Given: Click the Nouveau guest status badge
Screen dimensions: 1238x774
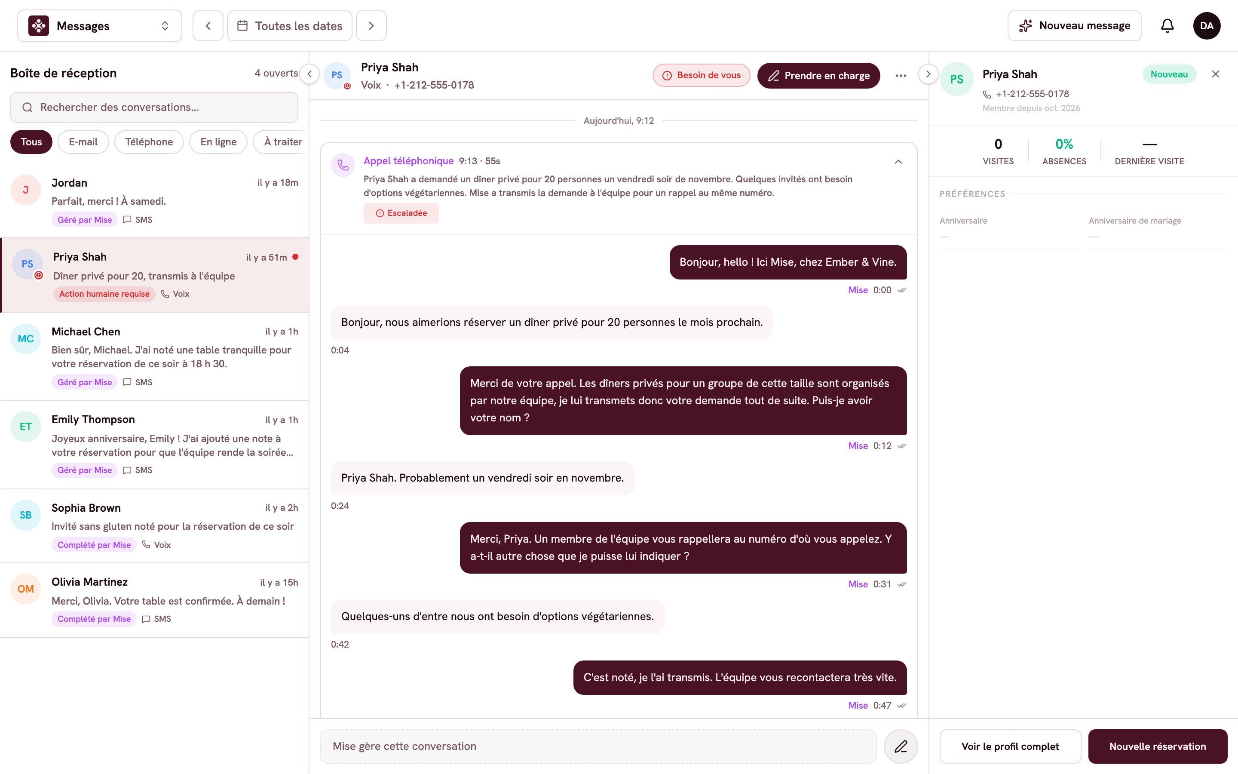Looking at the screenshot, I should click(x=1169, y=74).
